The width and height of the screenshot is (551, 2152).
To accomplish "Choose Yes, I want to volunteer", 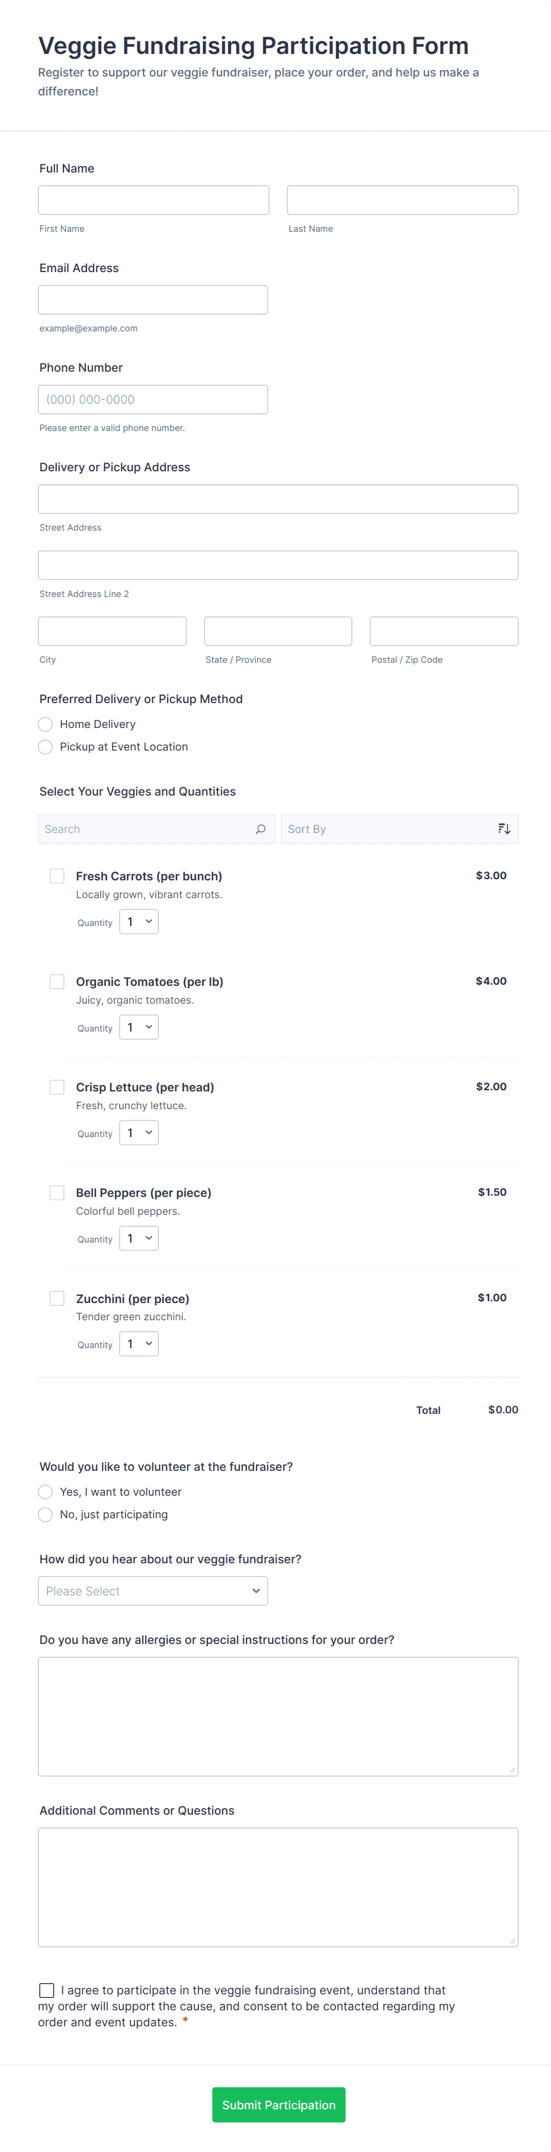I will tap(45, 1491).
